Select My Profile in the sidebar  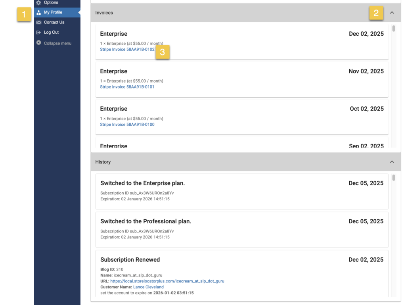pos(53,13)
